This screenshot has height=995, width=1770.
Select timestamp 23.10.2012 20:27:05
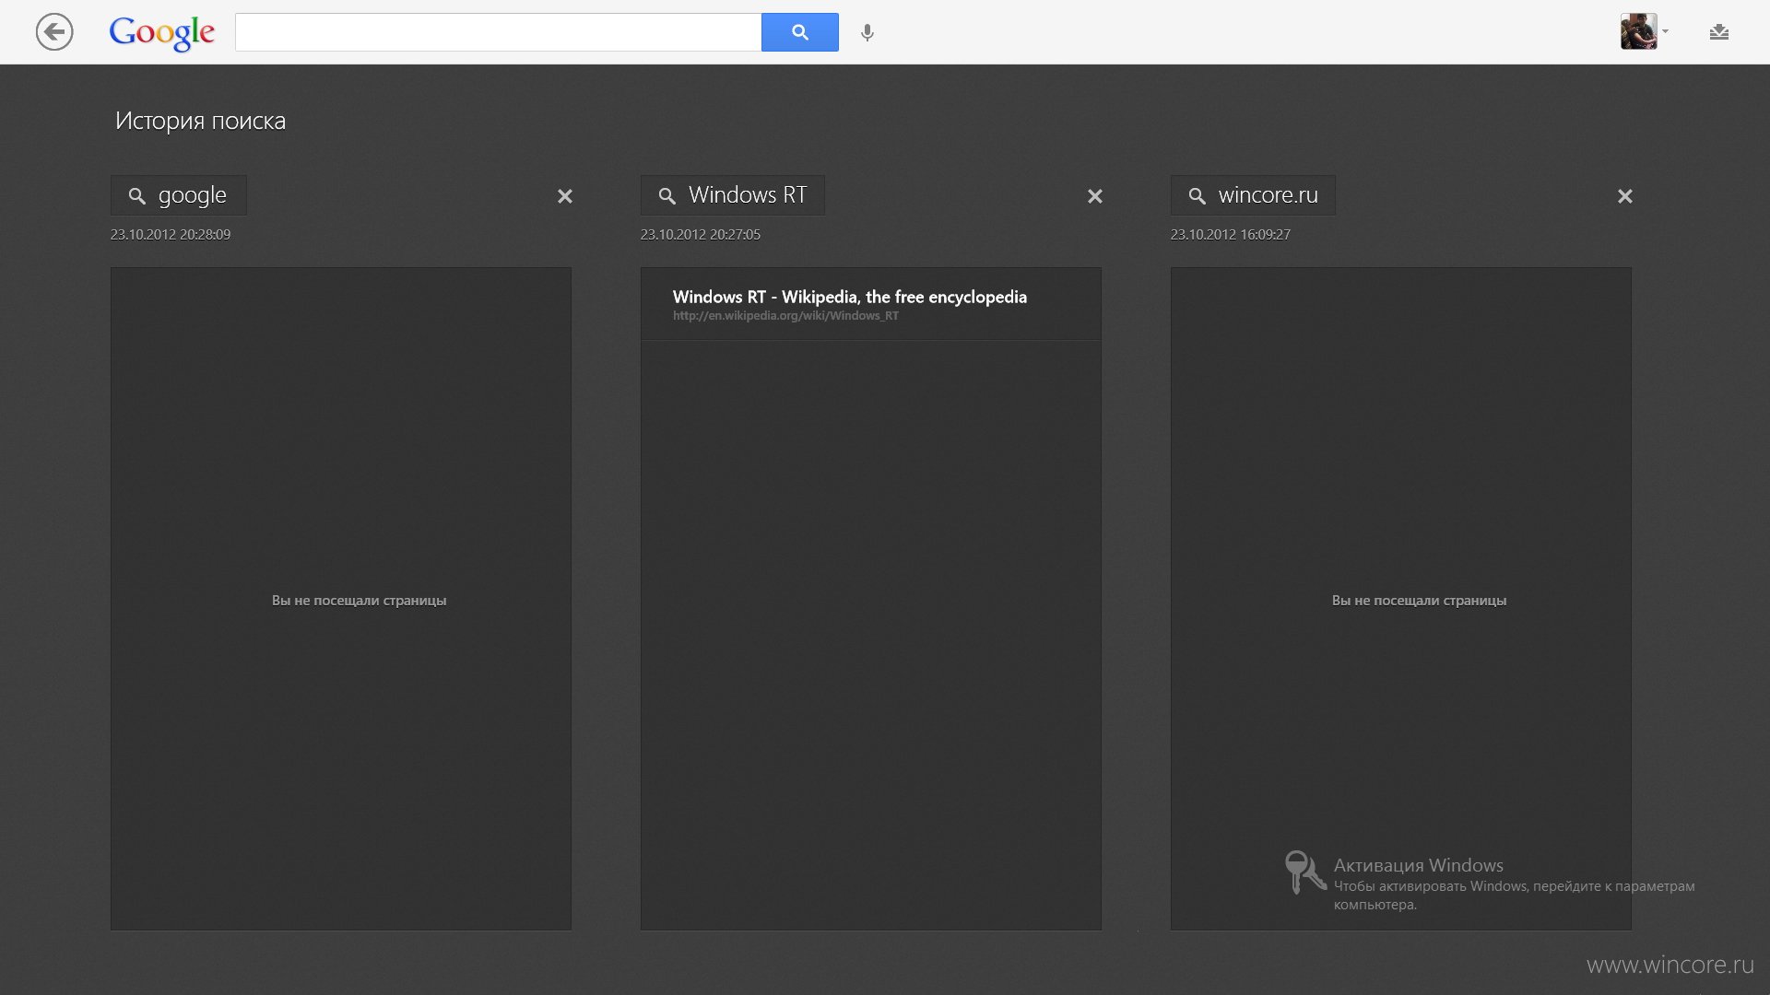point(701,235)
